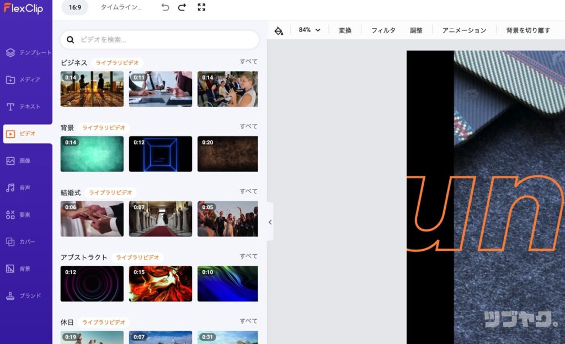Click ライブラリビデオ tag next to 背景 heading

104,127
